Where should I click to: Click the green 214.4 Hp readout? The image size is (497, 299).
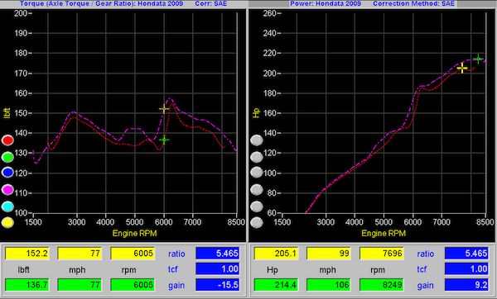276,285
